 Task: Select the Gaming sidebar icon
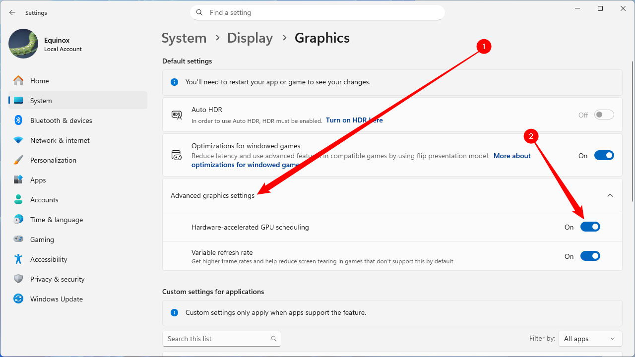[x=18, y=239]
